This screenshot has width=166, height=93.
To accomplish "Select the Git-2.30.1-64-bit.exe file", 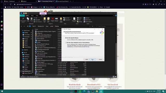I will coord(41,75).
